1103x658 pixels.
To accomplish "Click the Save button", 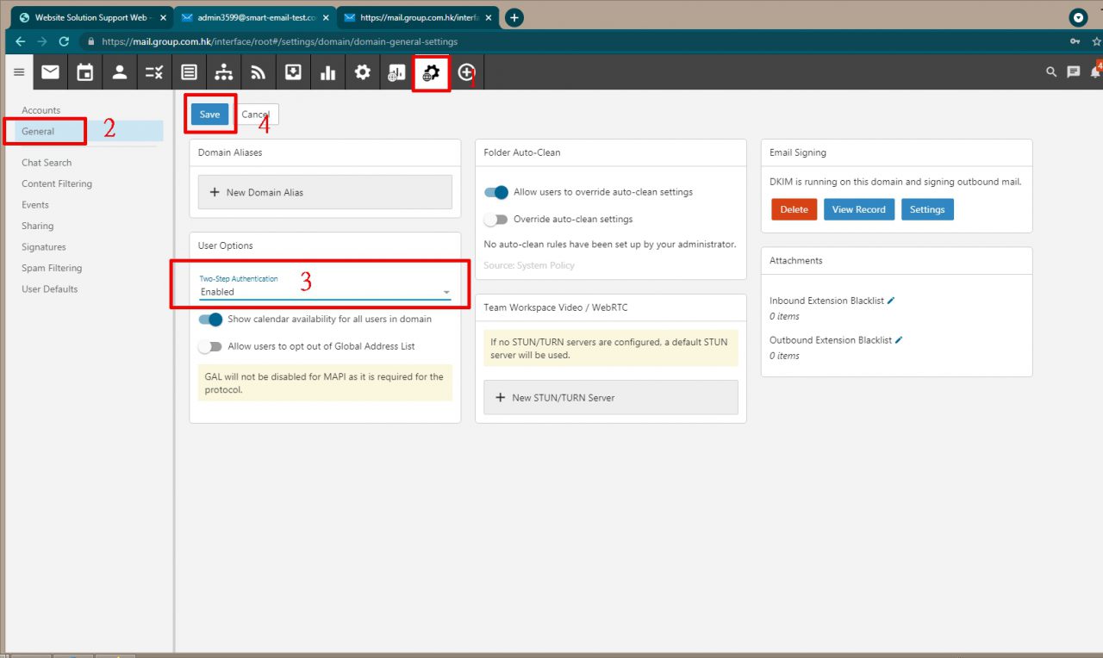I will 209,114.
